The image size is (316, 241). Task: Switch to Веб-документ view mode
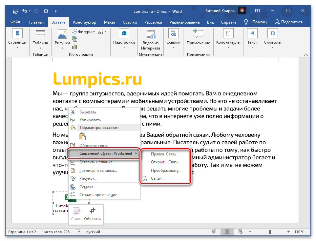(x=240, y=231)
